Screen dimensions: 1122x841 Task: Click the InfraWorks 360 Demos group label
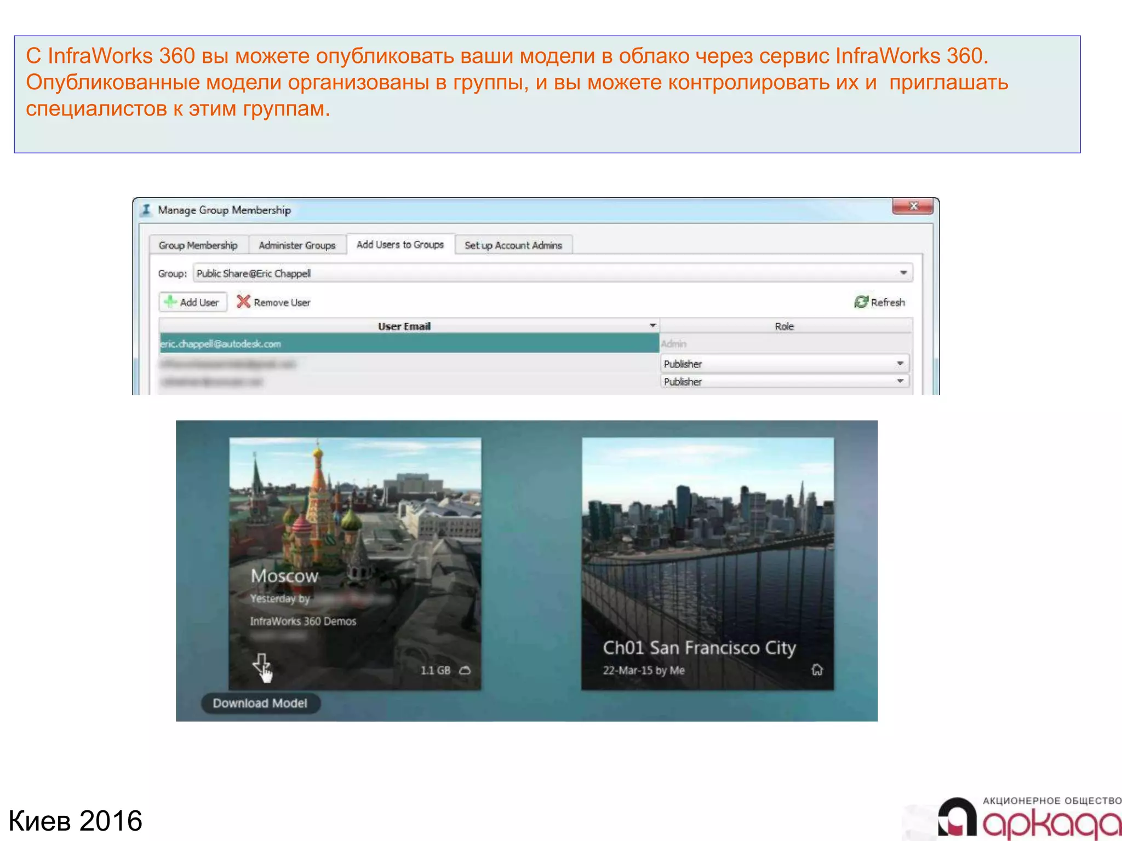(x=303, y=621)
